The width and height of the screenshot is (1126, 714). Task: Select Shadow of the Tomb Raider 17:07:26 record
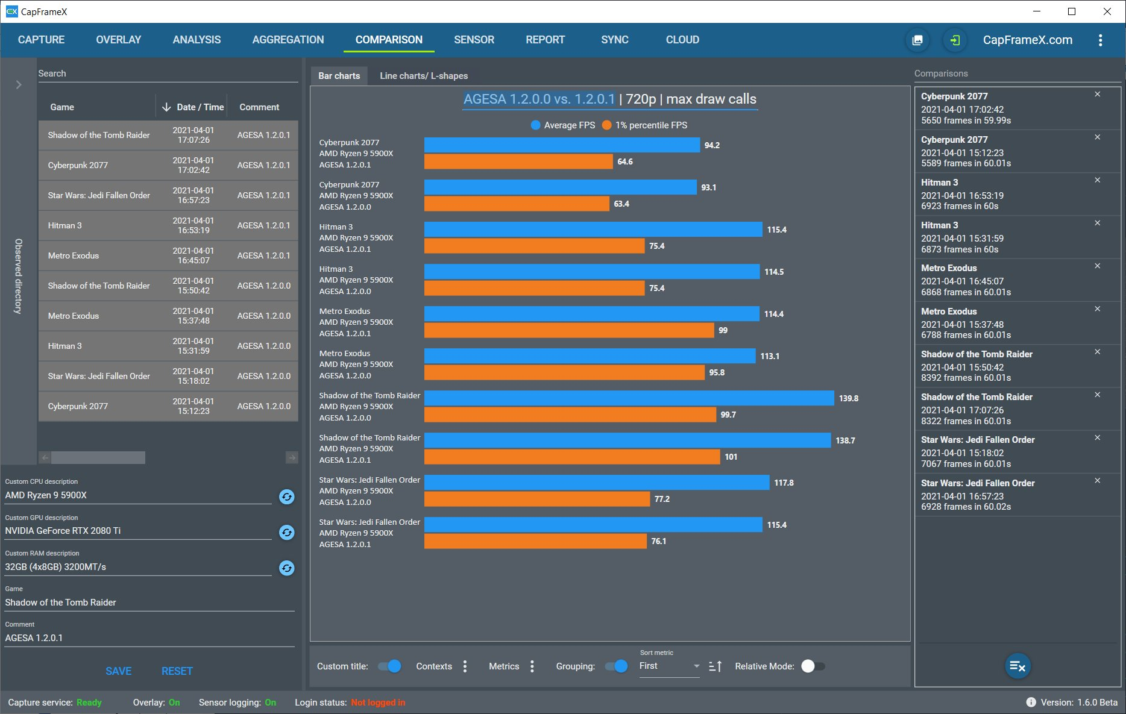(168, 135)
